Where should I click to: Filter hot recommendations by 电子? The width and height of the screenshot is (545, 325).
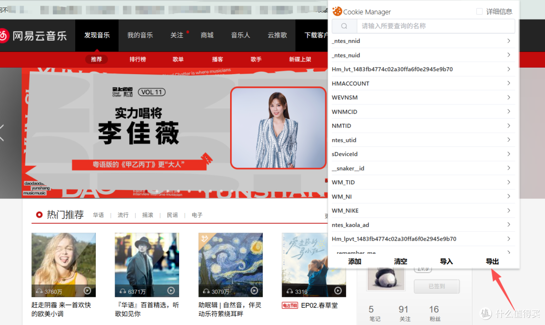[197, 215]
